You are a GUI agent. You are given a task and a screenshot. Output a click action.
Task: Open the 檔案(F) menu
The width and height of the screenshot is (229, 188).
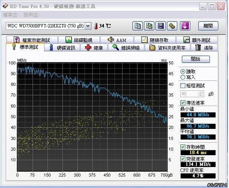click(10, 15)
